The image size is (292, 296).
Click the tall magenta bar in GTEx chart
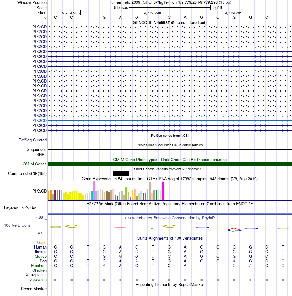pyautogui.click(x=163, y=191)
